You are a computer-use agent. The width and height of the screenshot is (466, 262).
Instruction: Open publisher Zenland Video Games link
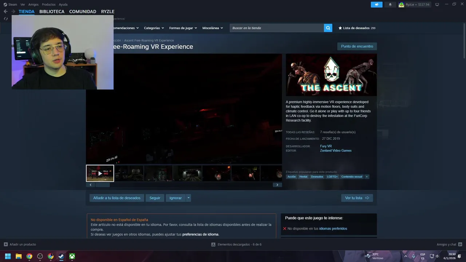336,151
